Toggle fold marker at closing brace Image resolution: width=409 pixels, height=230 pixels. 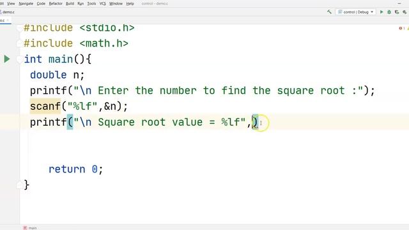coord(19,185)
